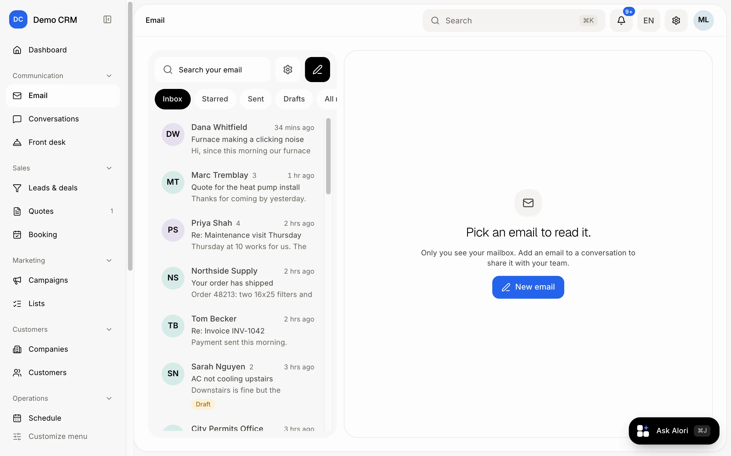
Task: Go to Front desk
Action: tap(63, 142)
